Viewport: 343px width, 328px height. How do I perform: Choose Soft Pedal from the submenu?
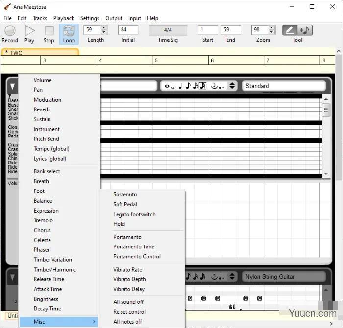142,204
